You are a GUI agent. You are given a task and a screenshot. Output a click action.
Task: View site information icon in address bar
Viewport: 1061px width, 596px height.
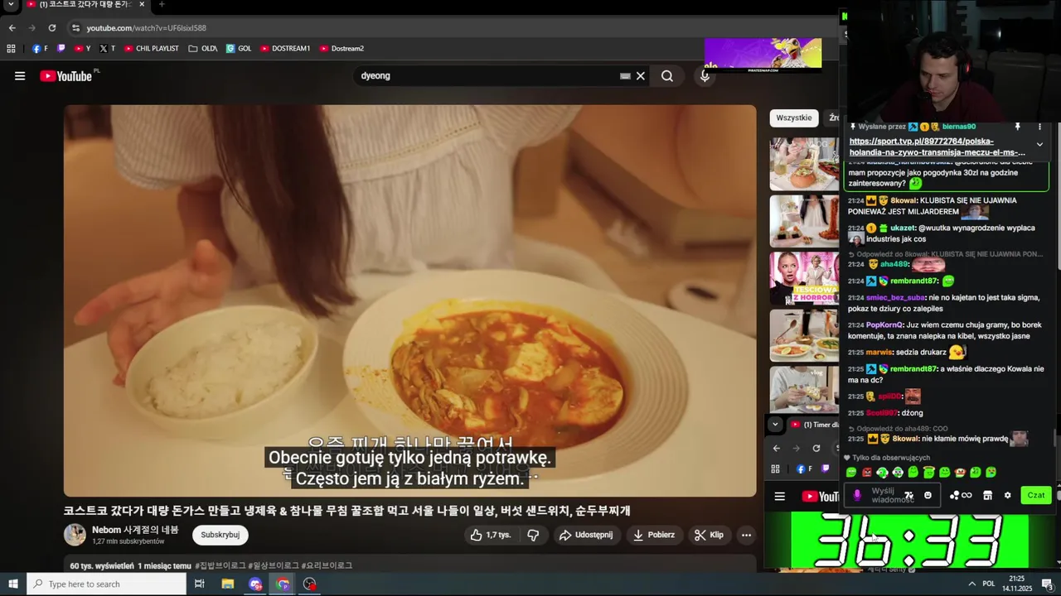[76, 28]
